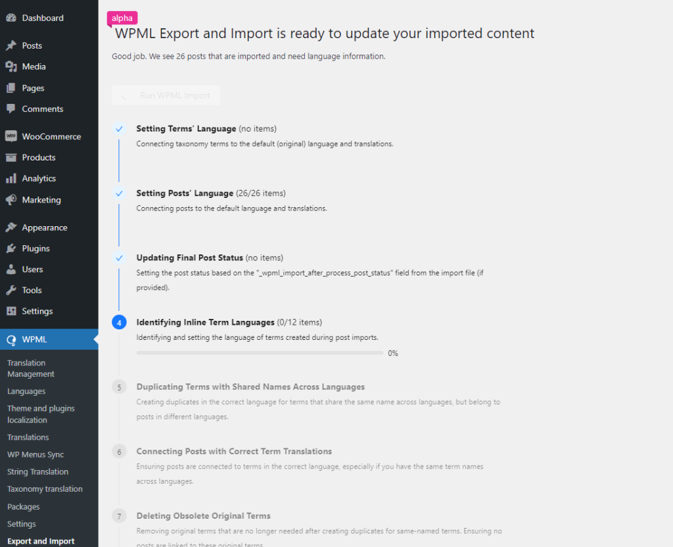Screen dimensions: 673x547
Task: Open the Plugins menu label
Action: click(36, 249)
